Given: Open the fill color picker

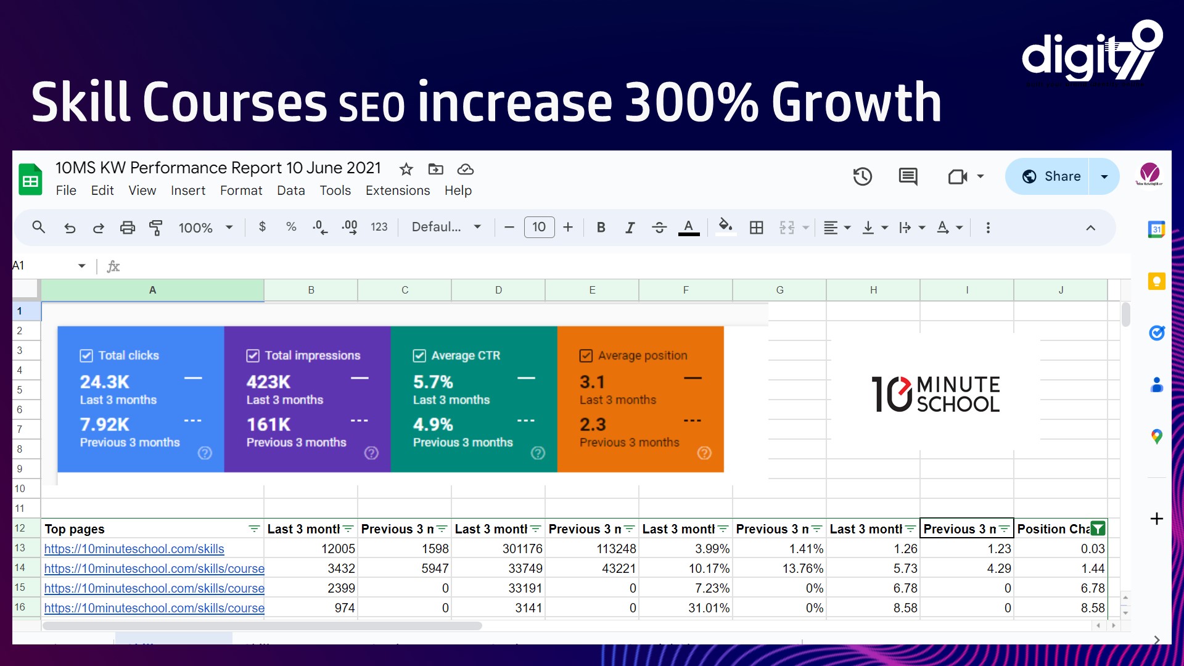Looking at the screenshot, I should pyautogui.click(x=726, y=228).
